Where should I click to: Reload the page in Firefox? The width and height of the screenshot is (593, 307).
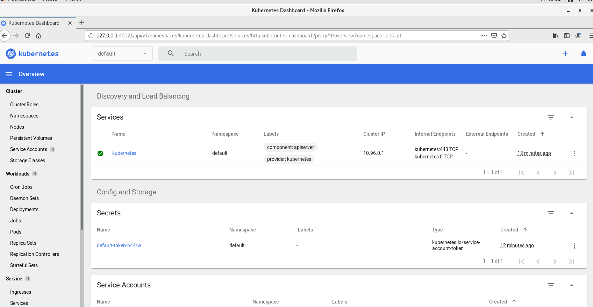[x=27, y=36]
